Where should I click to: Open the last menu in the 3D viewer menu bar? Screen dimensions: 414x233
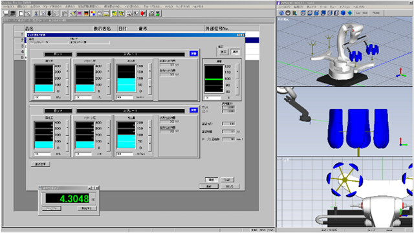359,6
